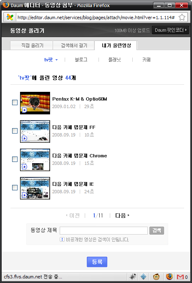Viewport: 192px width, 283px height.
Task: Click the 동영상 제목 text field
Action: pos(104,230)
